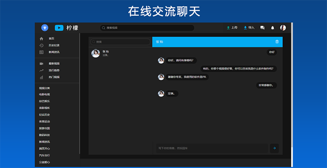Click avatar beside 没事 chat message
Viewport: 327px width, 168px height.
(161, 93)
